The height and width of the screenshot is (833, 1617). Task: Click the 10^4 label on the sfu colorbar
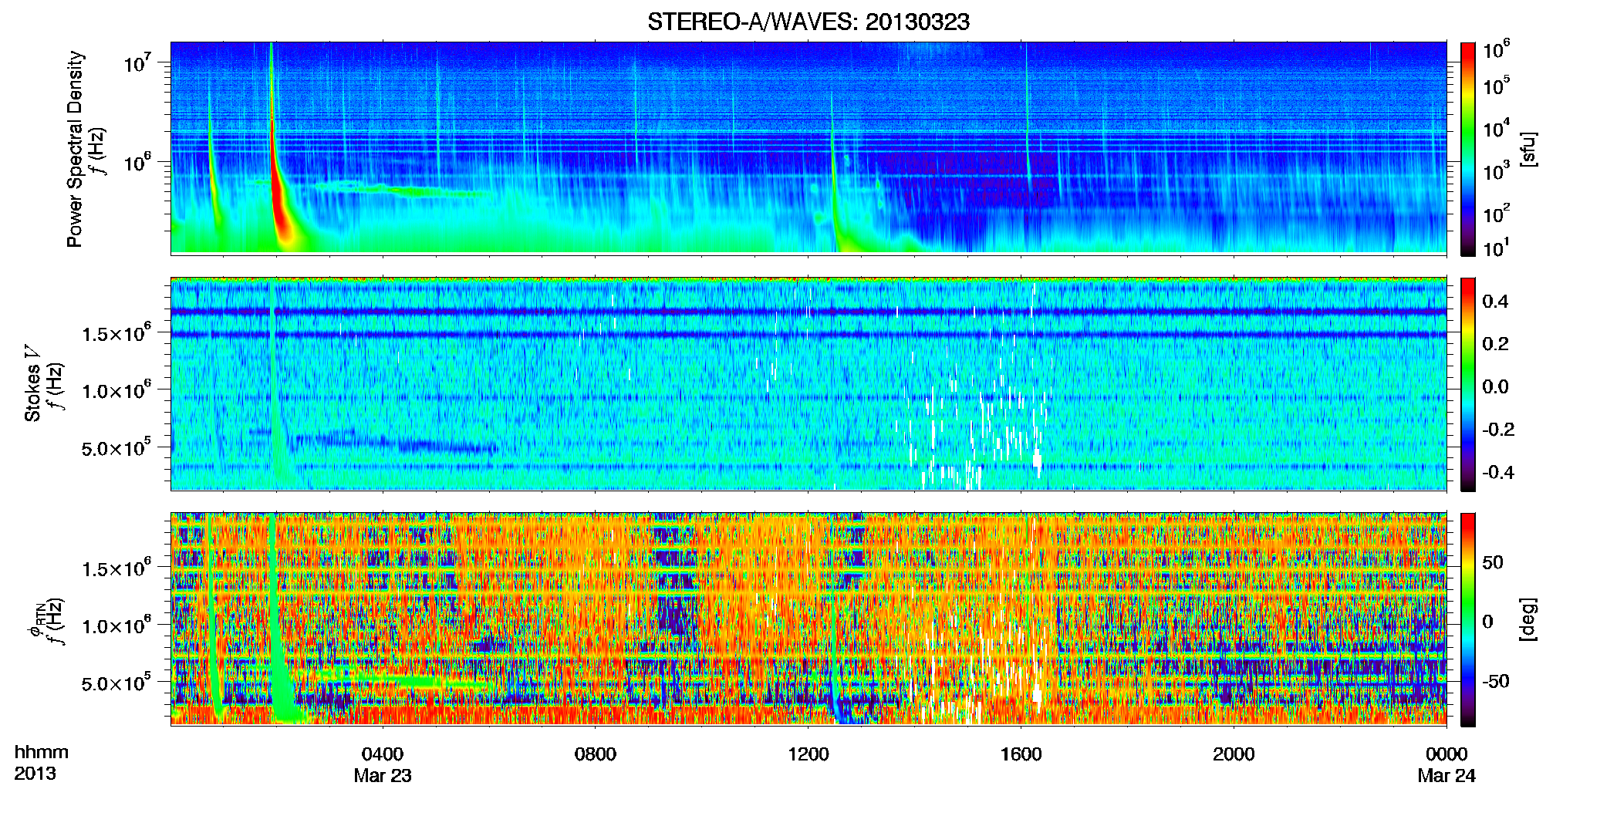click(x=1496, y=128)
